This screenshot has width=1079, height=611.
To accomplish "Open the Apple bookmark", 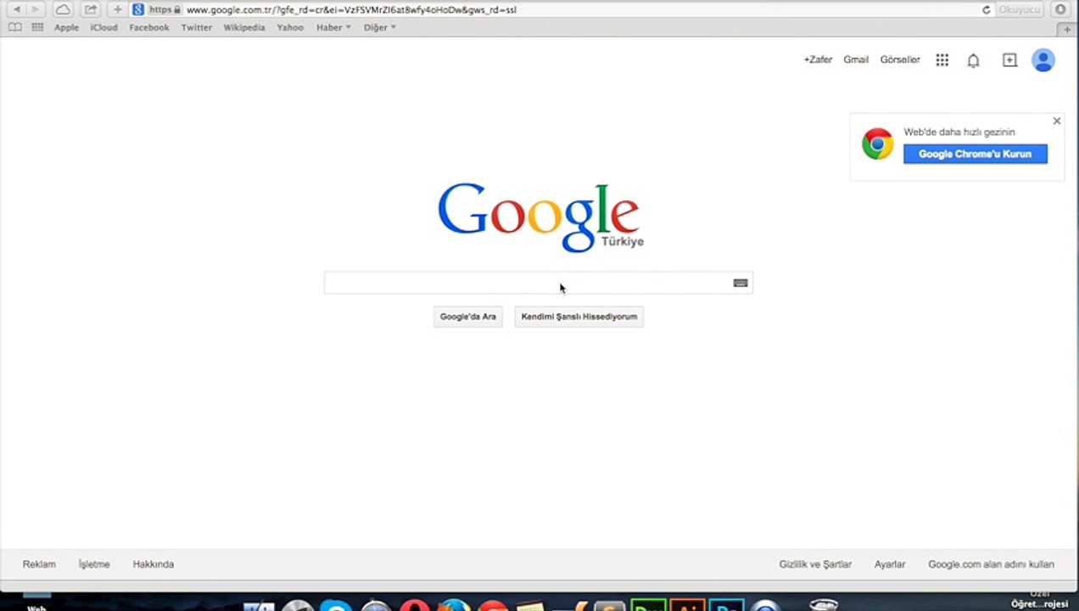I will [x=66, y=27].
